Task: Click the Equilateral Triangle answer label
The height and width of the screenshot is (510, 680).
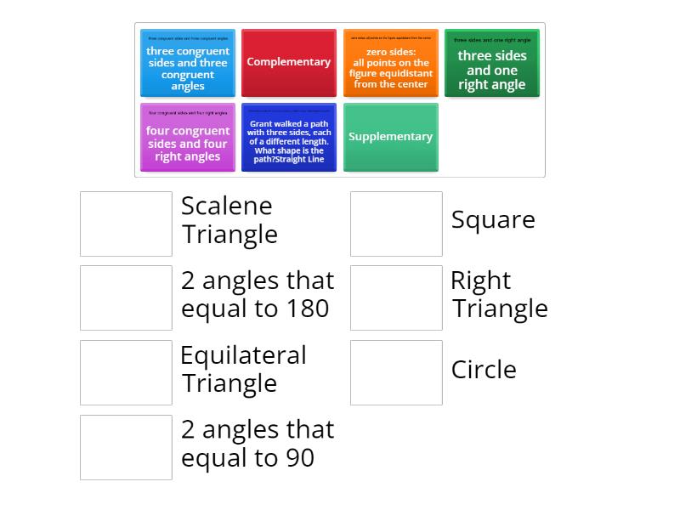Action: (244, 370)
